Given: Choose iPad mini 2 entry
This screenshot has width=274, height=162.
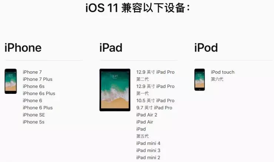Looking at the screenshot, I should [x=148, y=158].
